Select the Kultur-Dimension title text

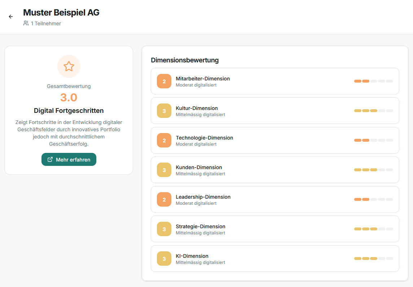(197, 108)
